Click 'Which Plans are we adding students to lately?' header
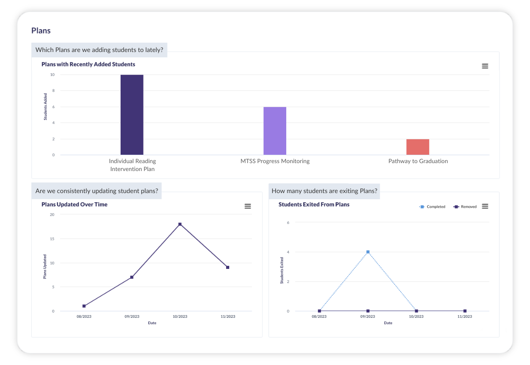 (x=99, y=50)
